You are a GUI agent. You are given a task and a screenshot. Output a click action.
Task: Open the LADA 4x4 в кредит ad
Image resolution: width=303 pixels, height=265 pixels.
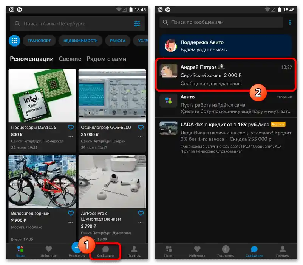click(226, 137)
